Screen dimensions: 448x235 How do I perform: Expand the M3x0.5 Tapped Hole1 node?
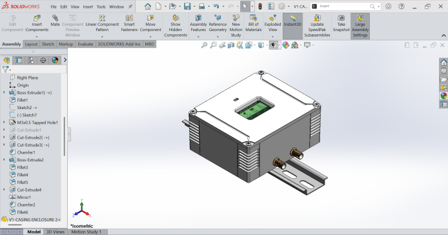[4, 123]
